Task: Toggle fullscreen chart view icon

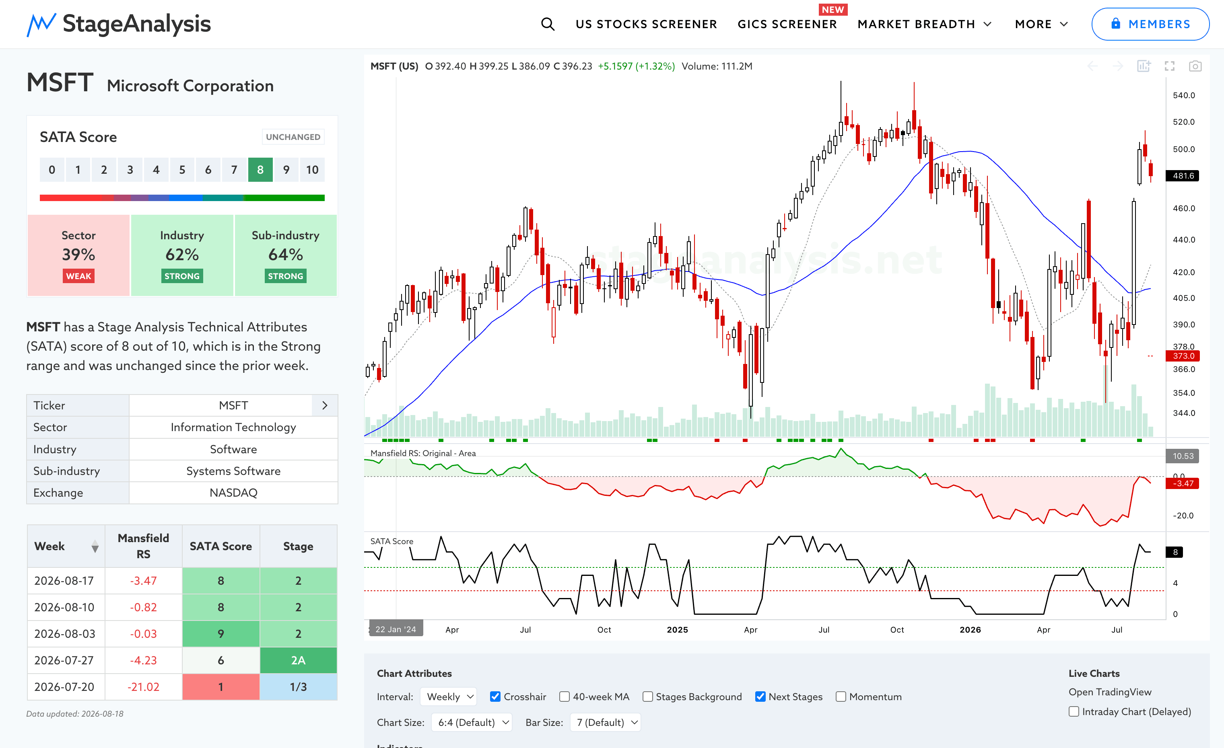Action: [1169, 66]
